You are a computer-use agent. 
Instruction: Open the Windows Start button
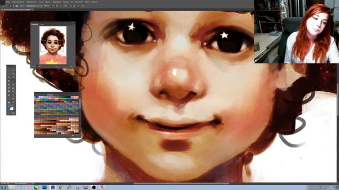point(3,187)
